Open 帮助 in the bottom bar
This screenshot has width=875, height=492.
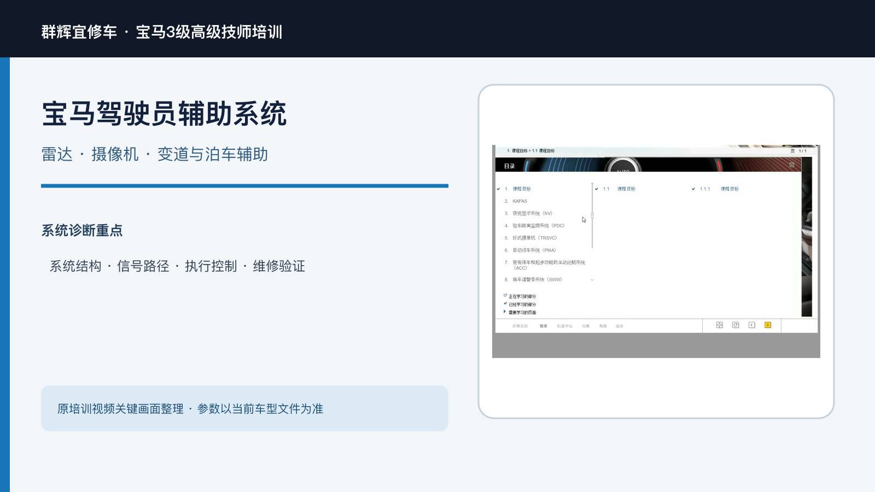point(603,326)
